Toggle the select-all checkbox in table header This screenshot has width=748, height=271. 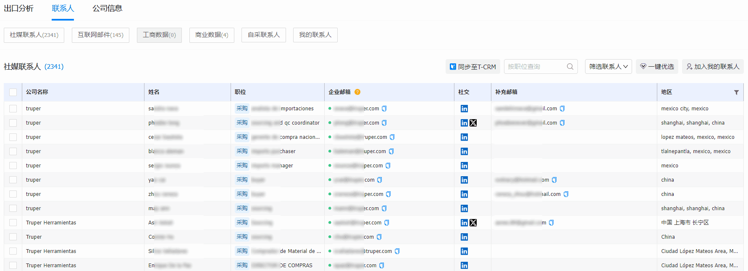13,92
